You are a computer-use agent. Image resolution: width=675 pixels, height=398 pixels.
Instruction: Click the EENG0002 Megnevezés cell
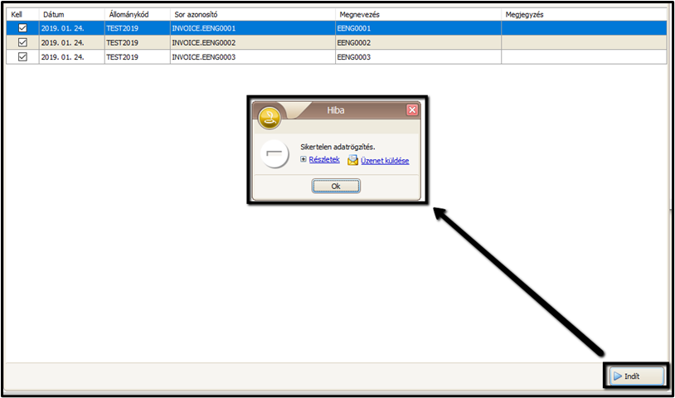click(419, 42)
